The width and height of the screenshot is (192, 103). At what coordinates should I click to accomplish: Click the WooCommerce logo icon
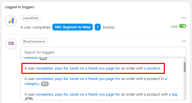pos(11,44)
